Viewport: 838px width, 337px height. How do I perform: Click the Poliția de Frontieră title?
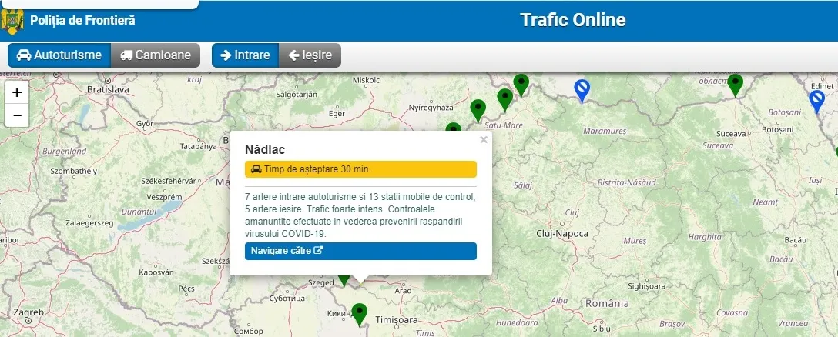click(83, 21)
